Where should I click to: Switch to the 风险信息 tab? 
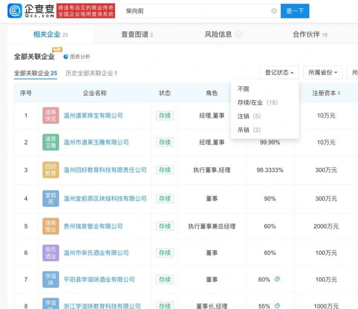[x=219, y=34]
